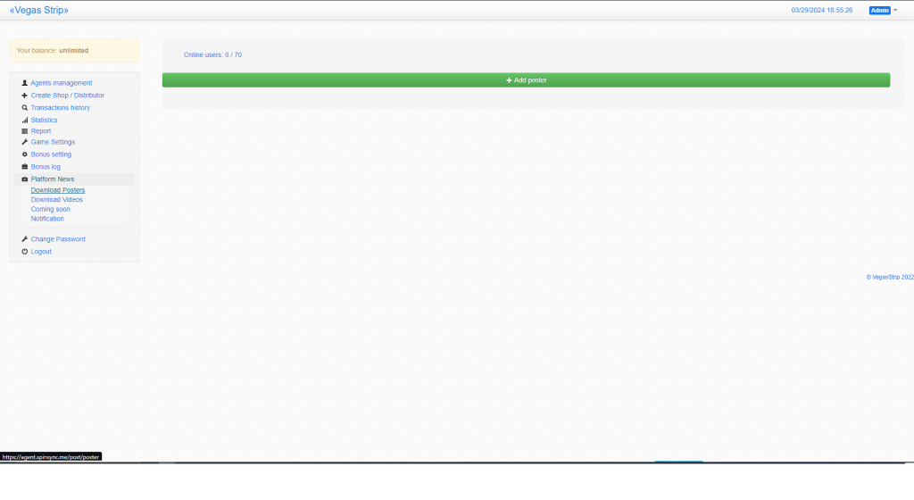Open Change Password page
This screenshot has width=914, height=500.
pyautogui.click(x=58, y=239)
